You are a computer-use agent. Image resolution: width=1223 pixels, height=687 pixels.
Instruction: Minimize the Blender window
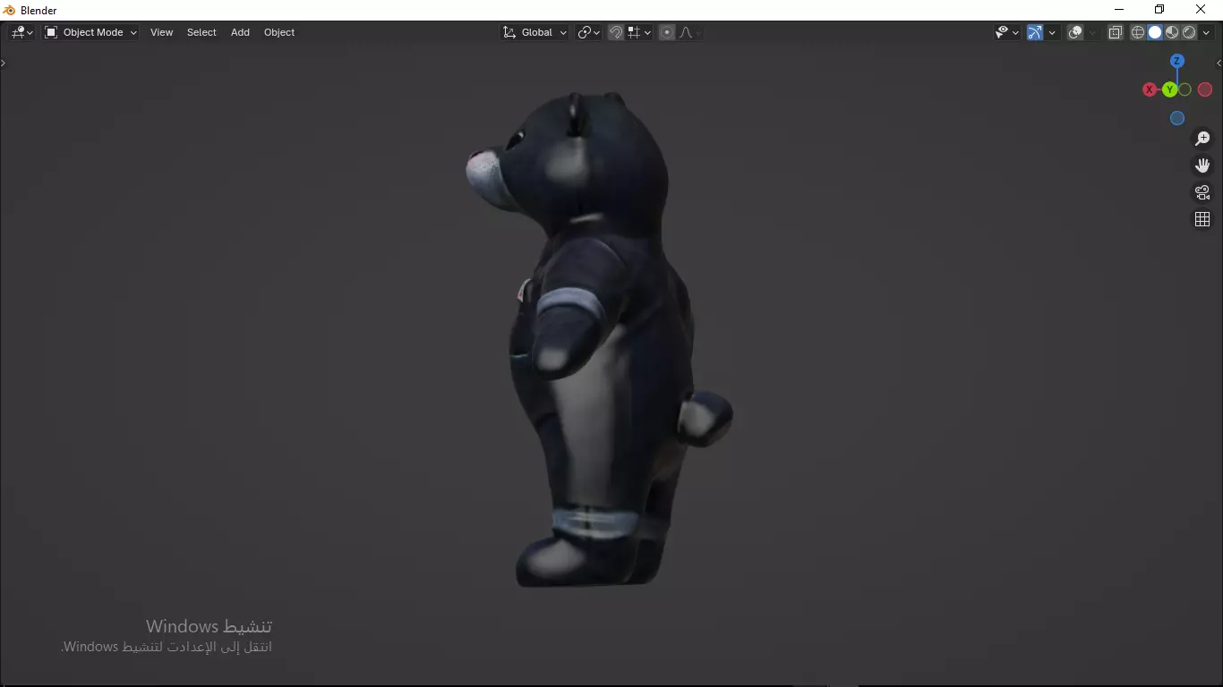click(x=1118, y=10)
